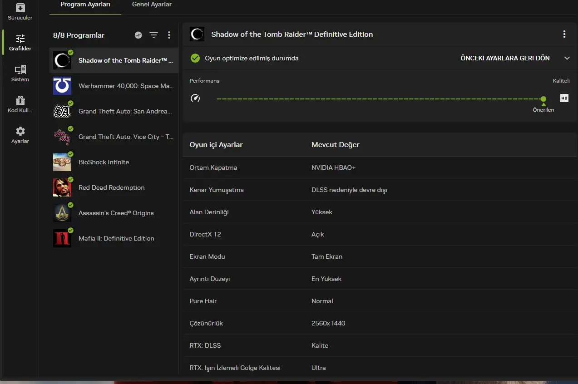The image size is (578, 384).
Task: Click 'Oyun optimize edilmiş durumda' status text
Action: (252, 58)
